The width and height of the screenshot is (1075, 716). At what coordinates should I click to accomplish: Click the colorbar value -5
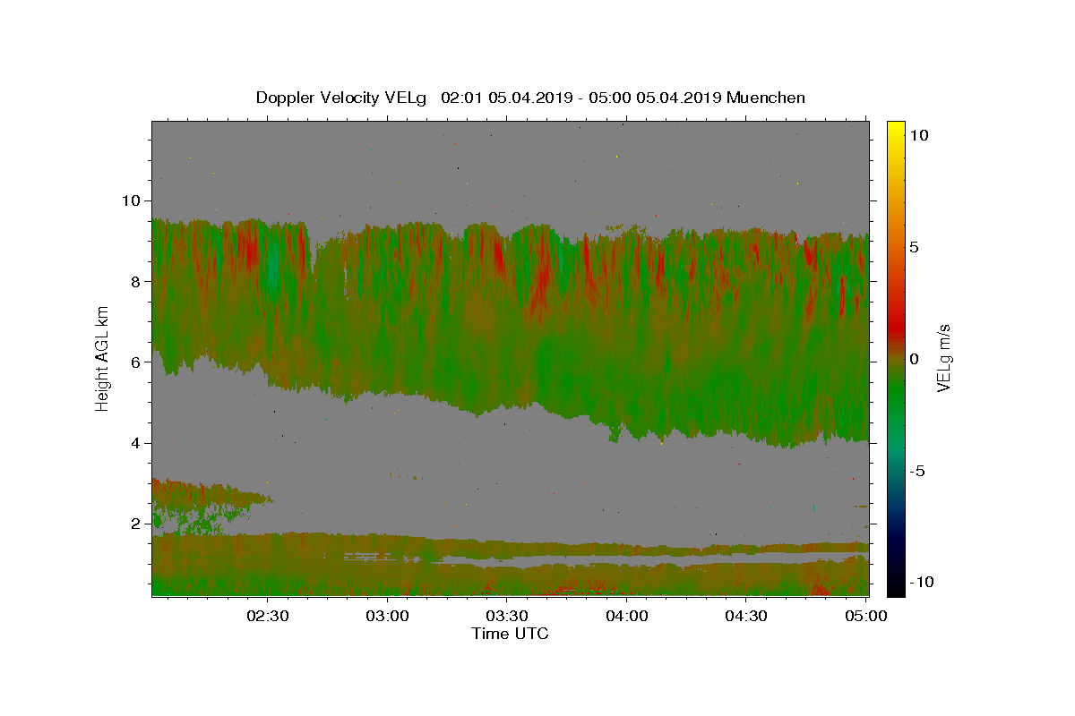point(918,471)
